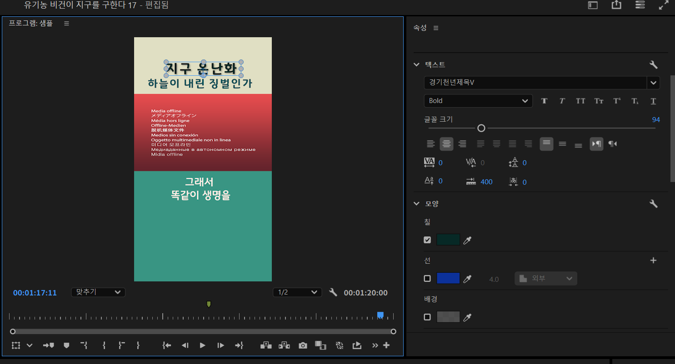Adjust font size slider handle
Viewport: 675px width, 364px height.
click(x=481, y=128)
